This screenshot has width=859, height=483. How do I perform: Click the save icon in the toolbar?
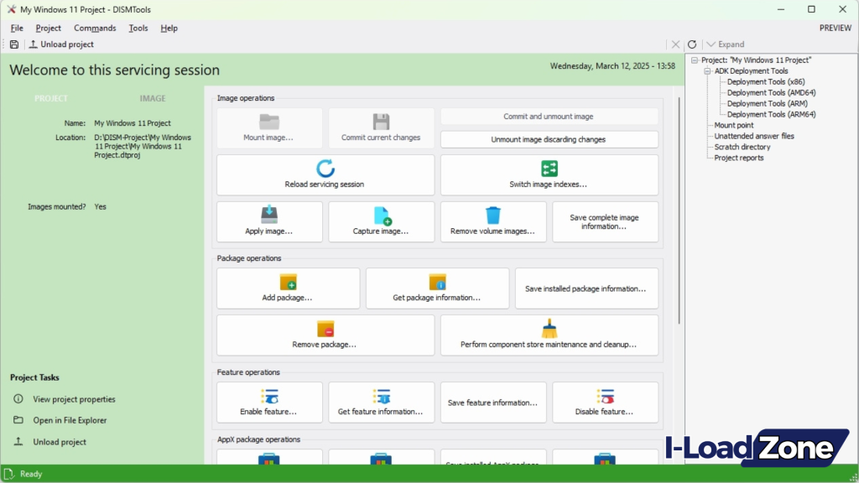coord(14,44)
